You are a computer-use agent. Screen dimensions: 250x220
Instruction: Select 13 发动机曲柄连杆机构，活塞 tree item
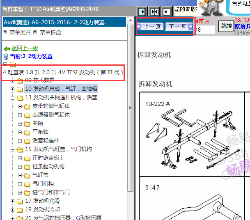pyautogui.click(x=61, y=97)
